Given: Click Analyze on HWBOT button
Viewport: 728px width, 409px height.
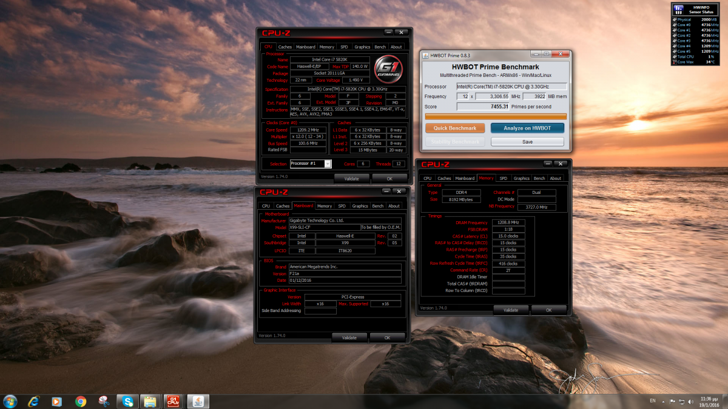Looking at the screenshot, I should [x=527, y=128].
